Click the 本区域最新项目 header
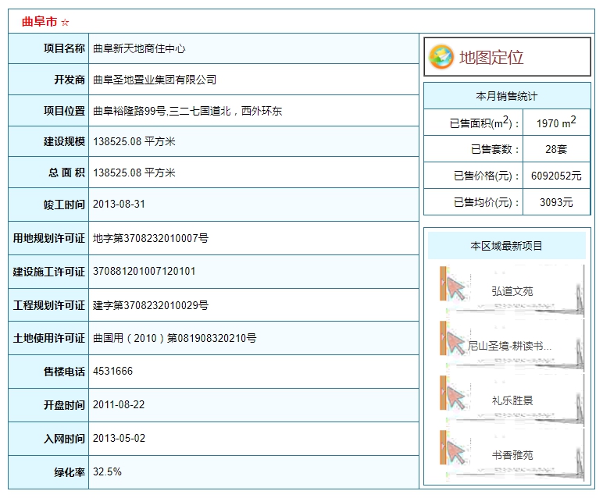The image size is (603, 498). click(x=507, y=246)
